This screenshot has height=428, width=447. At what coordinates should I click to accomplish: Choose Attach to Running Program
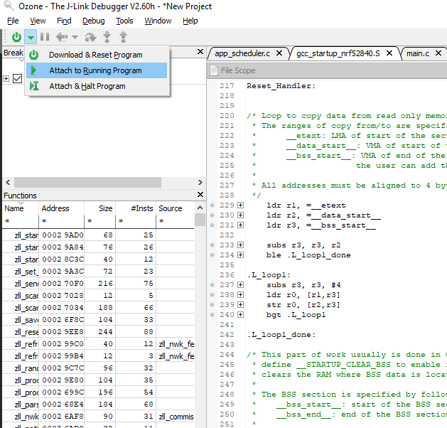click(97, 70)
